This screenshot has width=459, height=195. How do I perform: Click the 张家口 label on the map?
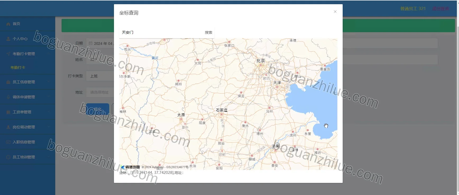click(229, 45)
